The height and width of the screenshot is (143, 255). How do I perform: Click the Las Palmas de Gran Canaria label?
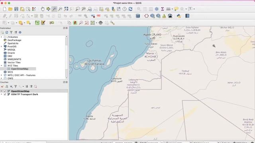click(94, 62)
